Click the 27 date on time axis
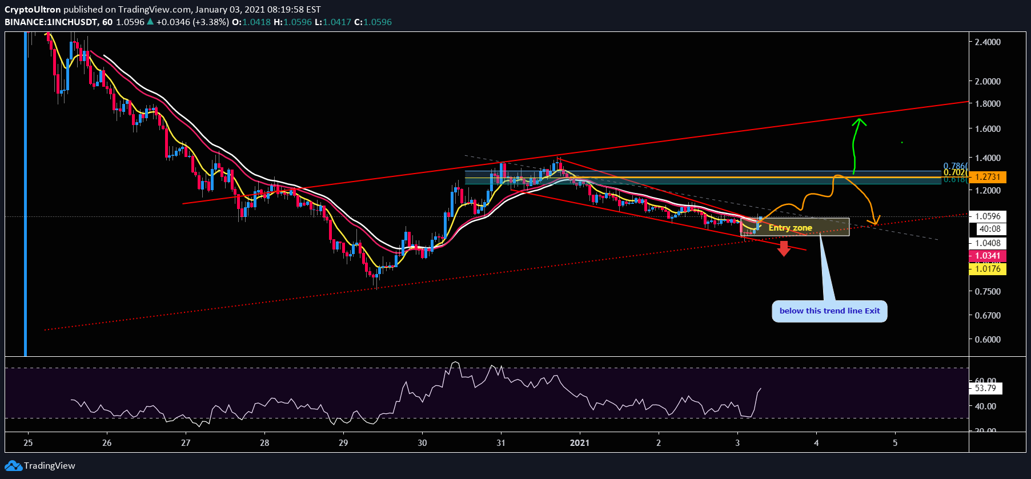1031x479 pixels. coord(186,443)
